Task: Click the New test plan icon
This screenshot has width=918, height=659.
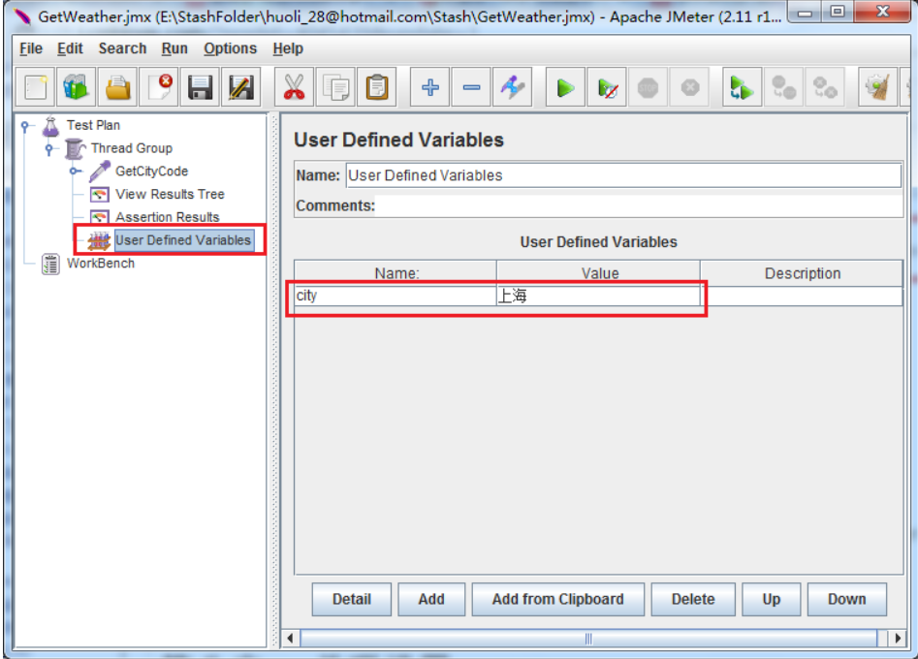Action: [36, 88]
